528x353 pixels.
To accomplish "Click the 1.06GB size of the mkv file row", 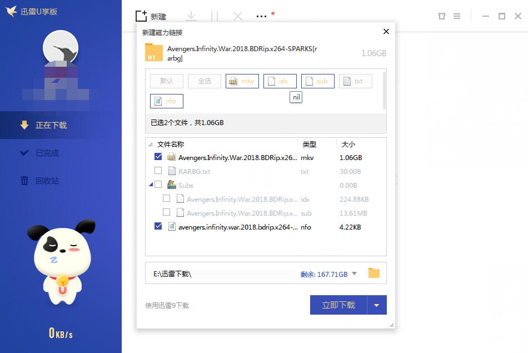I will click(351, 158).
